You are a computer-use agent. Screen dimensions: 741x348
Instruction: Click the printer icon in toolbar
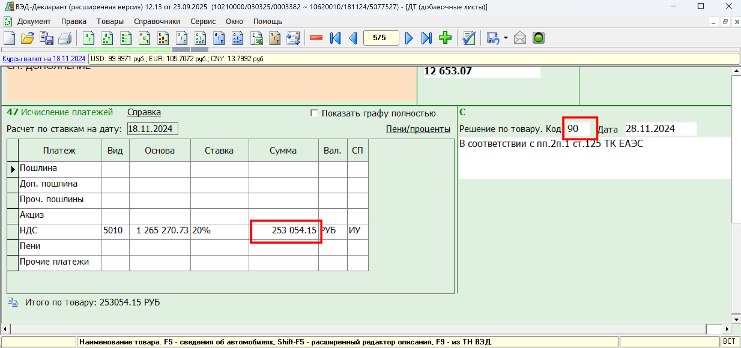(65, 38)
